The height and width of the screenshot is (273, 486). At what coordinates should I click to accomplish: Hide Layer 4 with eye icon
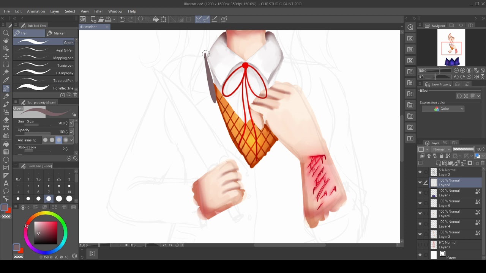(420, 224)
